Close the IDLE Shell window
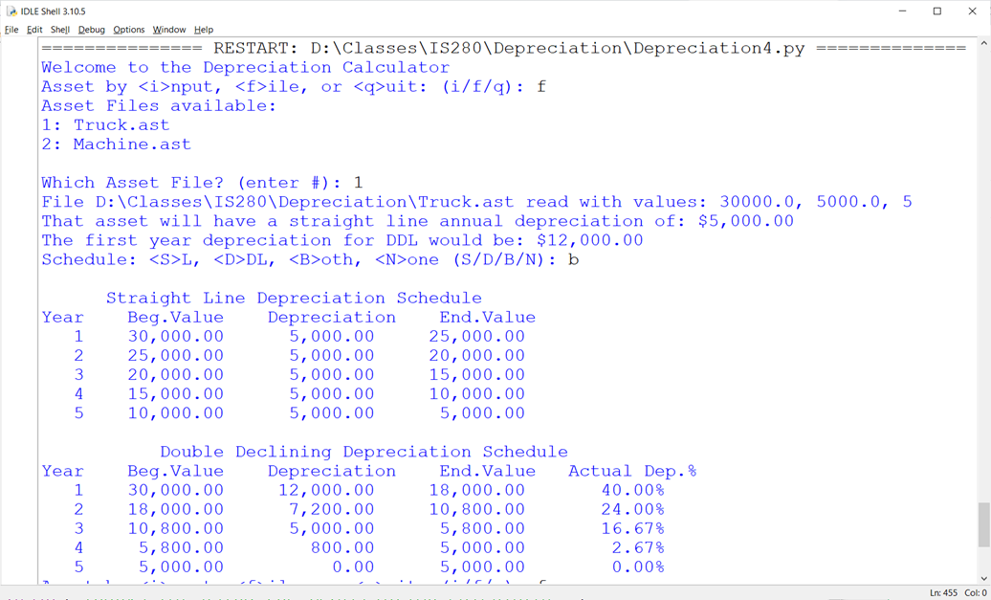Image resolution: width=991 pixels, height=600 pixels. pos(972,11)
